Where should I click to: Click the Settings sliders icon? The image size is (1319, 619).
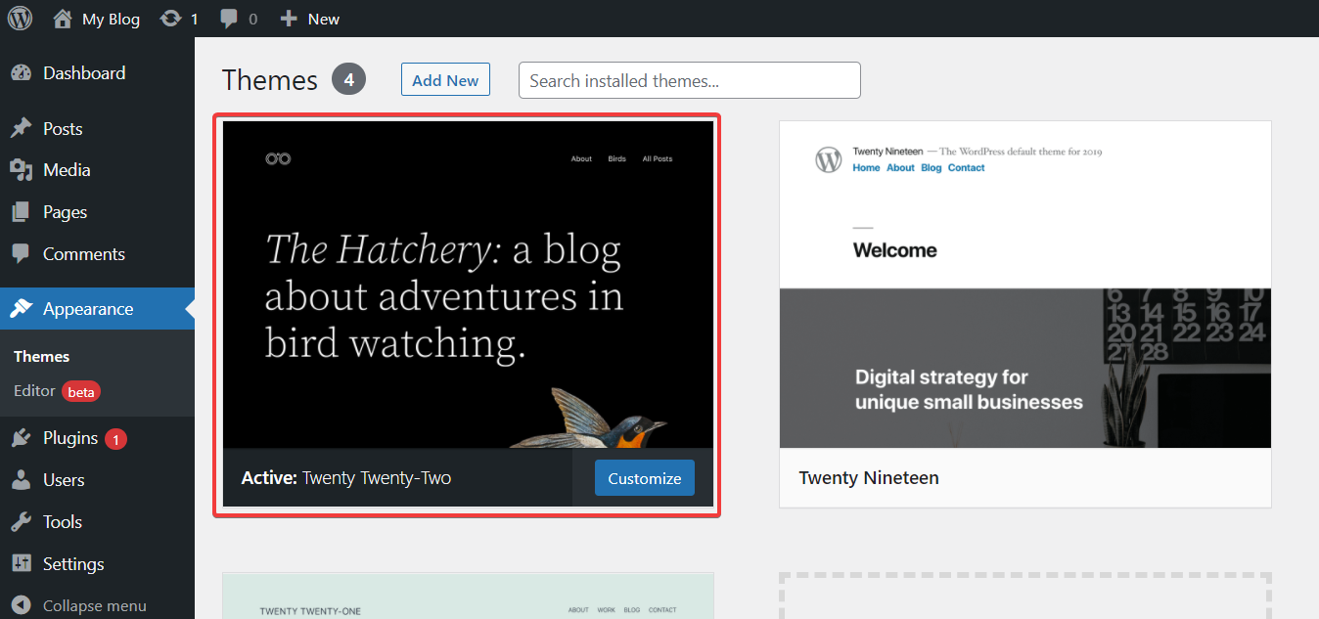pos(21,564)
